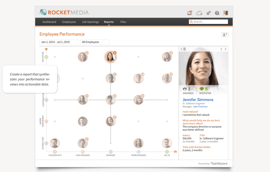
Task: Select Rockstar Less Engaged employee with badge 2
Action: (x=83, y=57)
